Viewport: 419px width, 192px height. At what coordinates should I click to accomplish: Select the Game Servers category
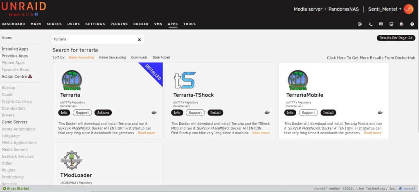pyautogui.click(x=14, y=122)
